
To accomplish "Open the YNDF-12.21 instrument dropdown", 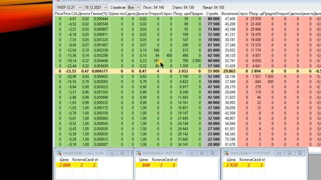I will pos(69,7).
